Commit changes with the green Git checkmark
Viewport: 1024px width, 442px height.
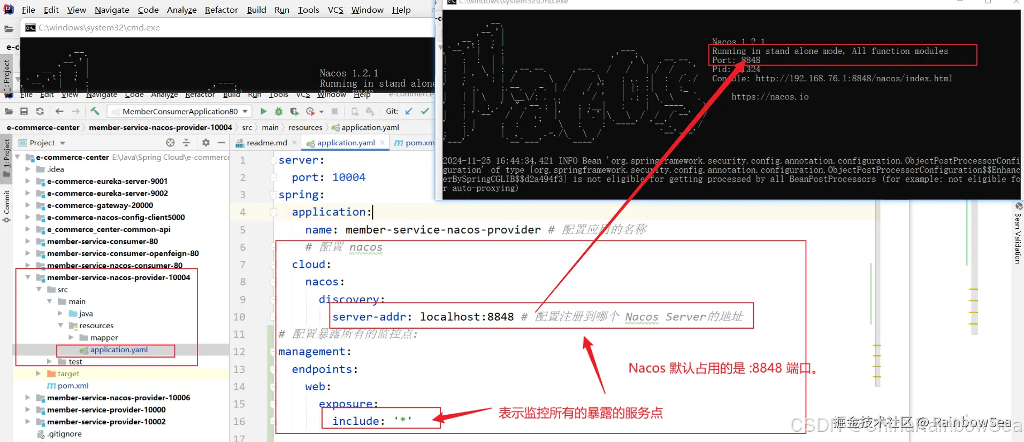[x=425, y=111]
